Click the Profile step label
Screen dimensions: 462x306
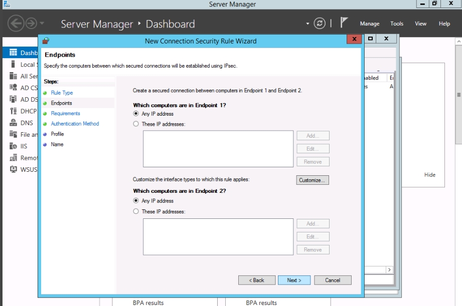(57, 134)
